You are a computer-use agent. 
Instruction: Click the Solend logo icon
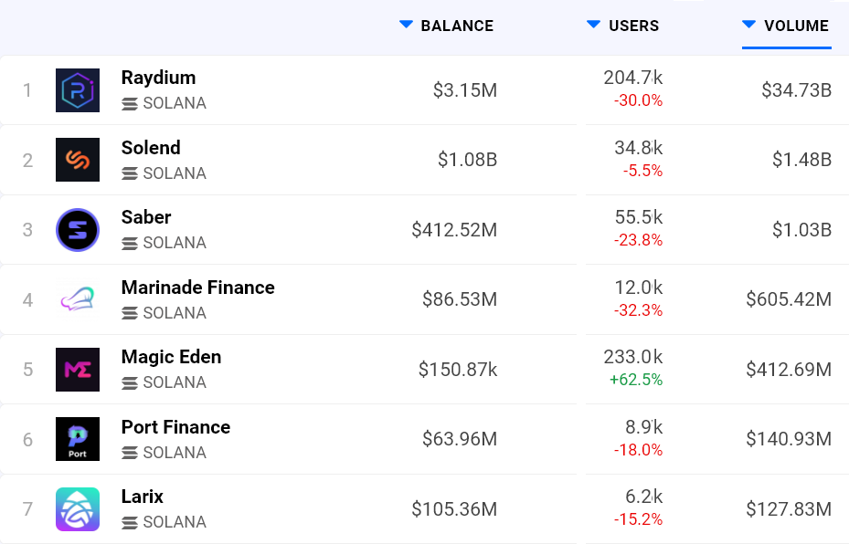tap(78, 160)
